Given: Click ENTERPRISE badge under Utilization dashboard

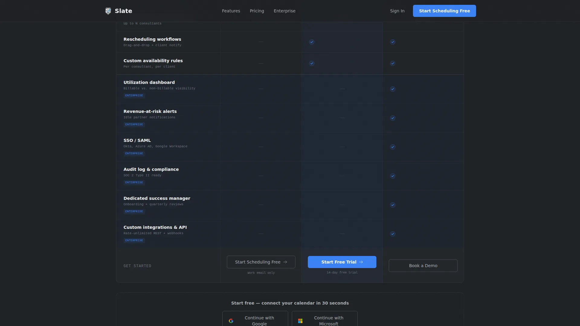Looking at the screenshot, I should point(134,96).
